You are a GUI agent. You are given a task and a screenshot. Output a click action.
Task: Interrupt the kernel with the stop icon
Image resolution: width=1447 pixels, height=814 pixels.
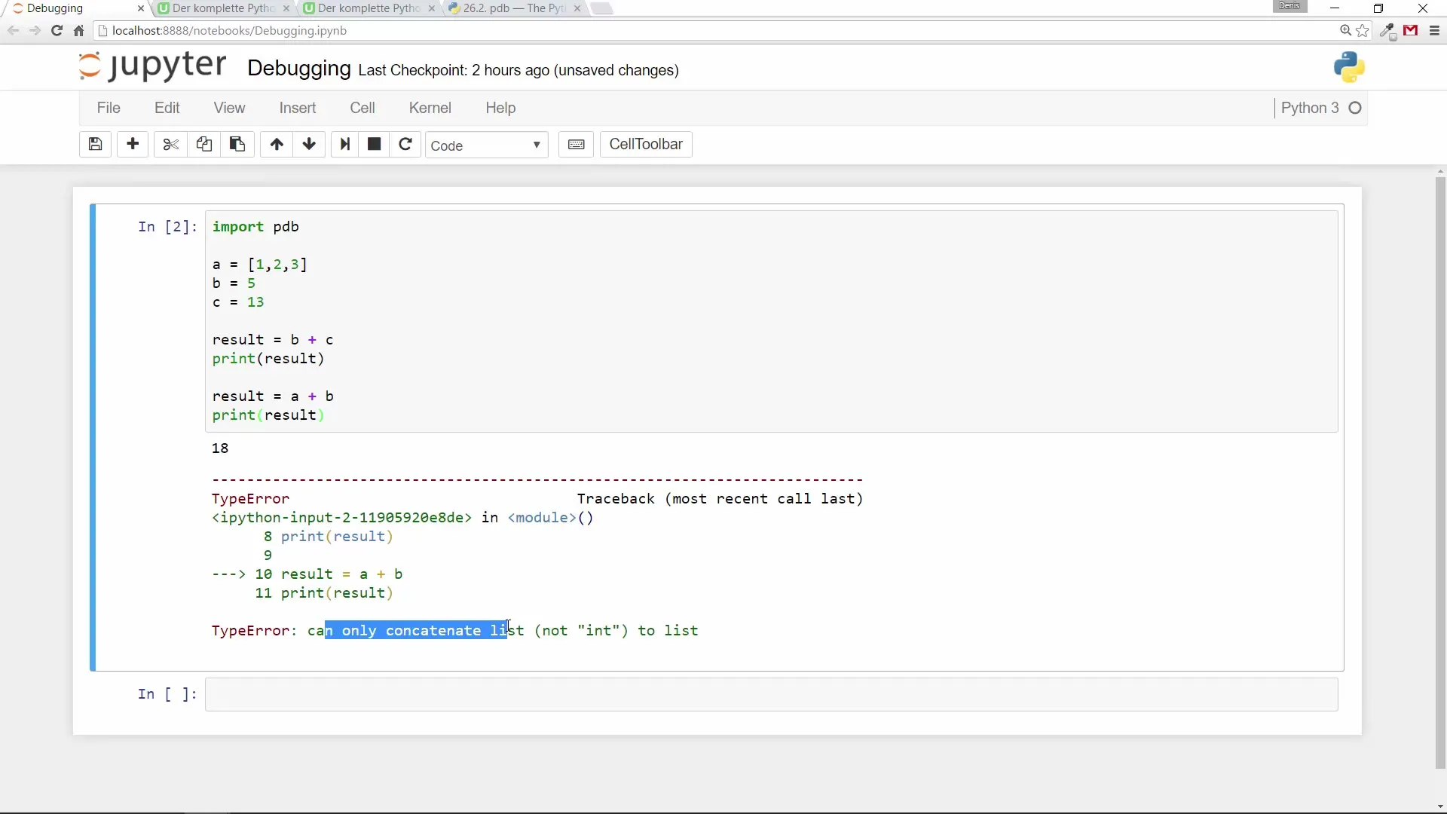(374, 144)
